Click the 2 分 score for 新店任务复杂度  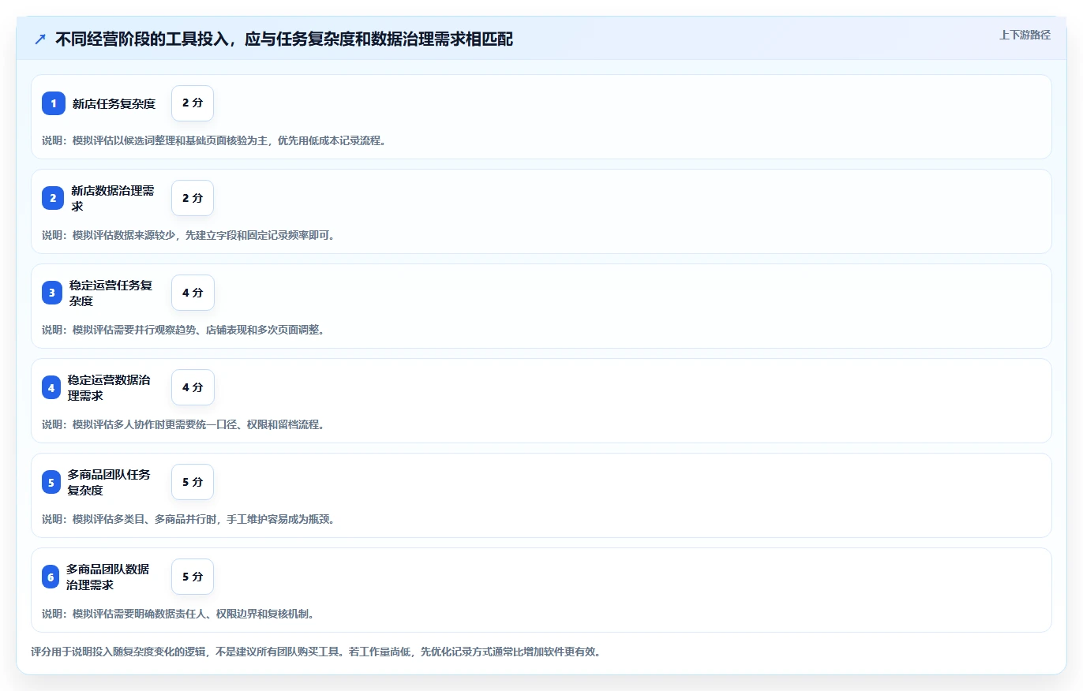click(x=193, y=103)
